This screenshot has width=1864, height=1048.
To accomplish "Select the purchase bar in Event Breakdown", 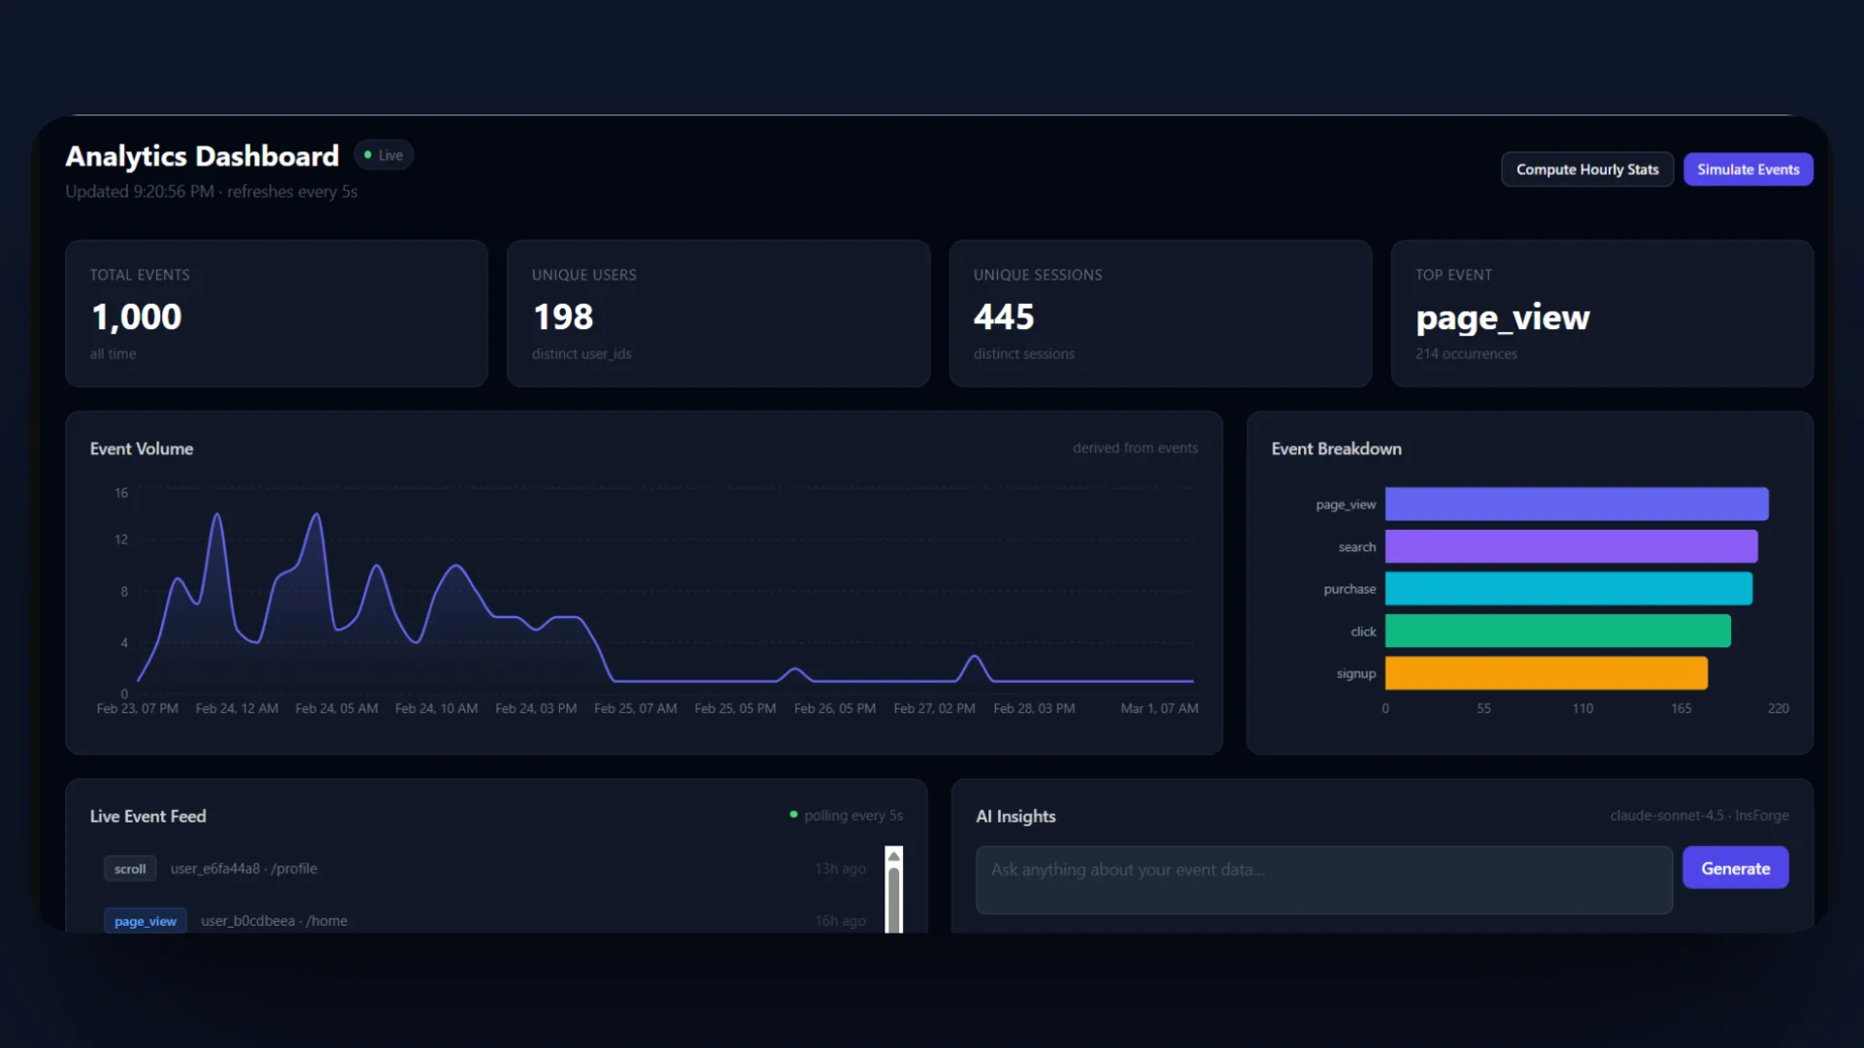I will coord(1568,588).
